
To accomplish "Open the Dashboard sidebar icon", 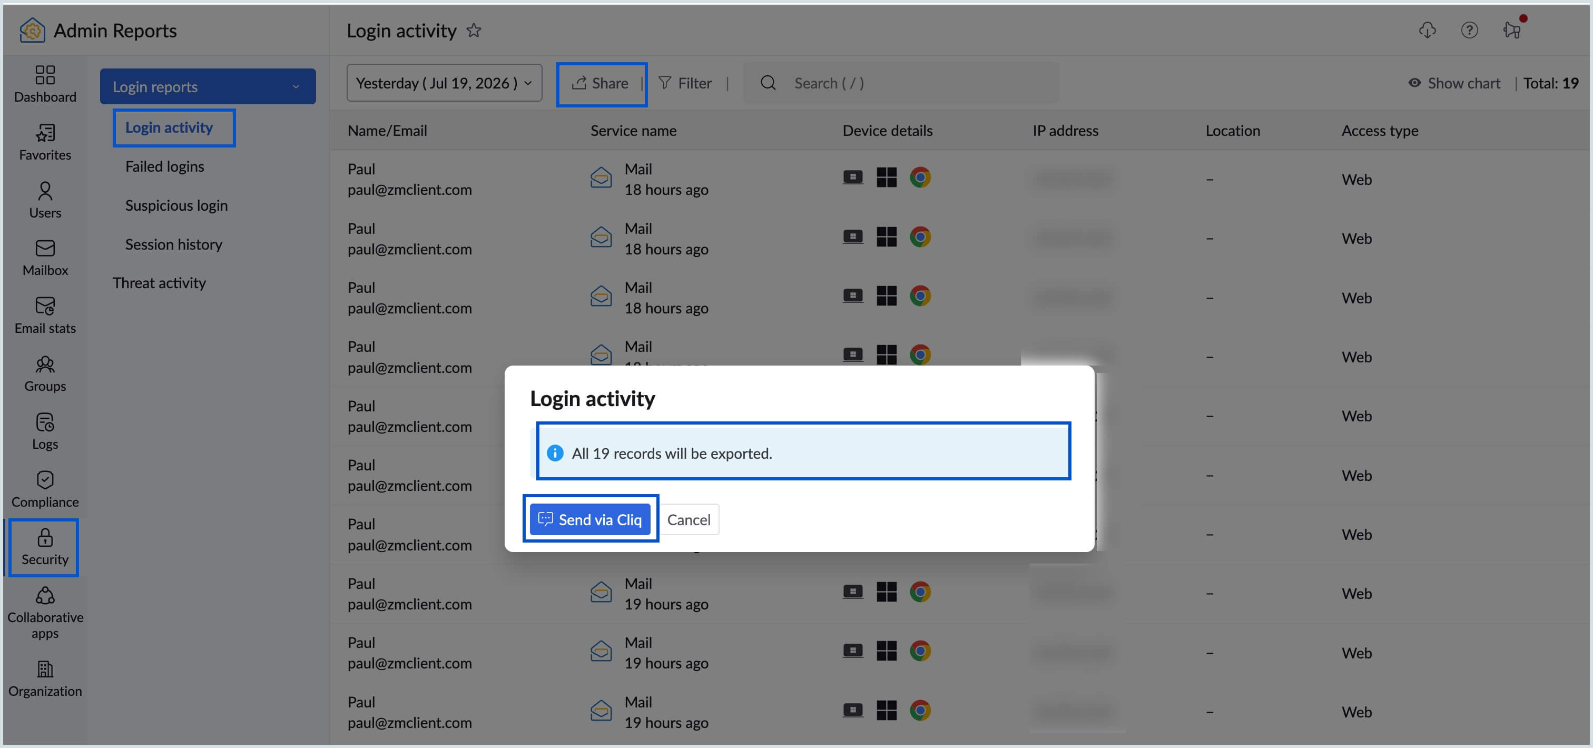I will 45,84.
